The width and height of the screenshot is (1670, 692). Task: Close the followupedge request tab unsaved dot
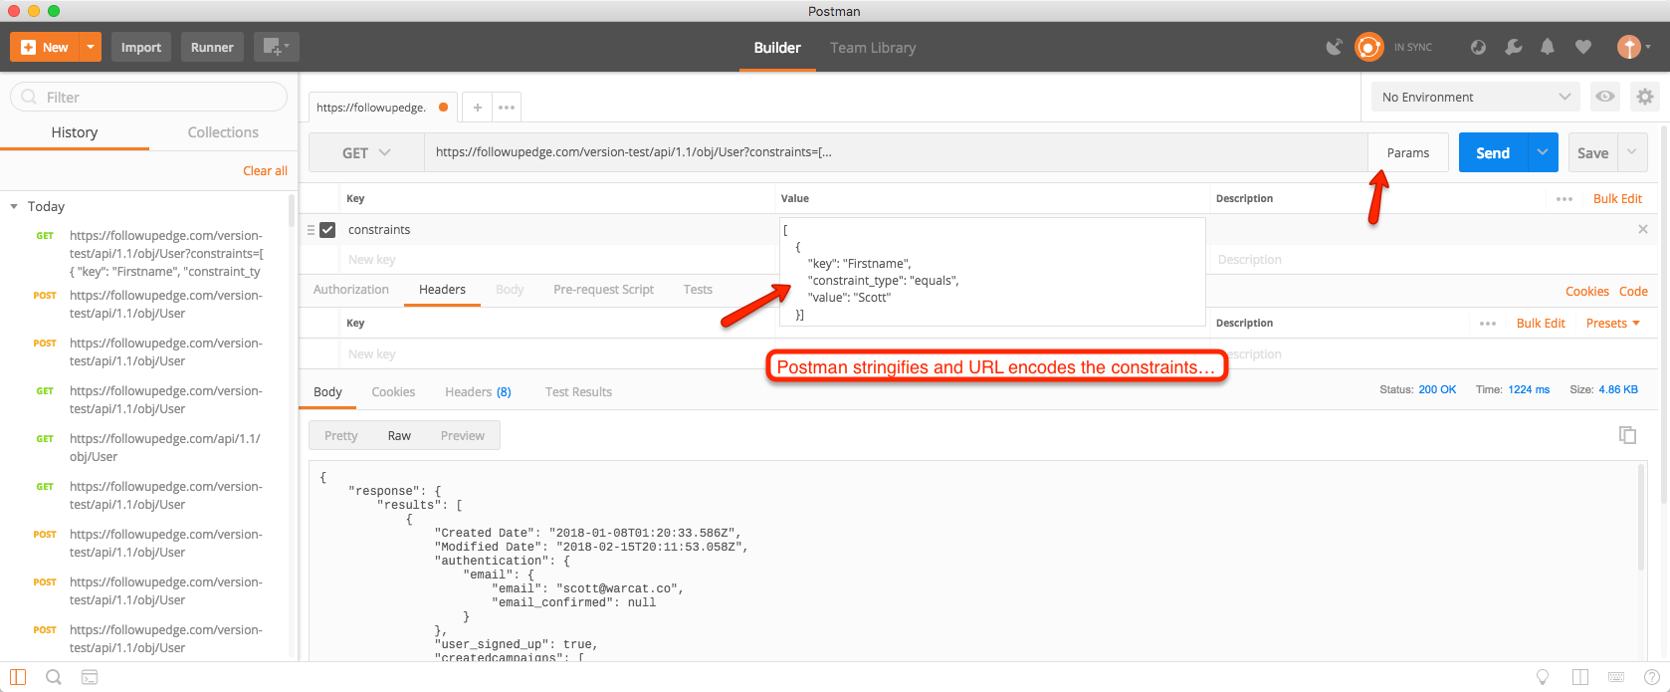click(x=443, y=108)
